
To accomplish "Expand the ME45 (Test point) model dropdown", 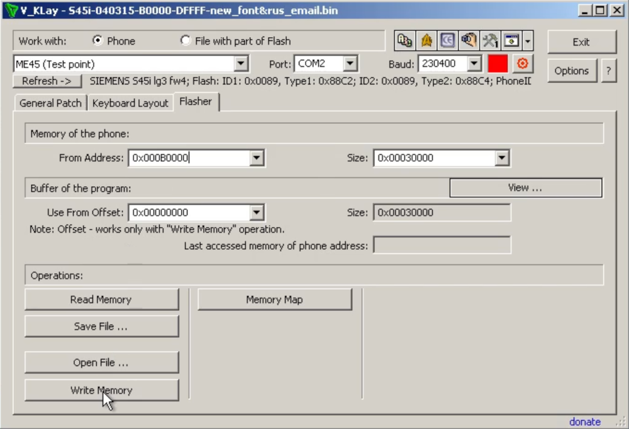I will coord(240,64).
